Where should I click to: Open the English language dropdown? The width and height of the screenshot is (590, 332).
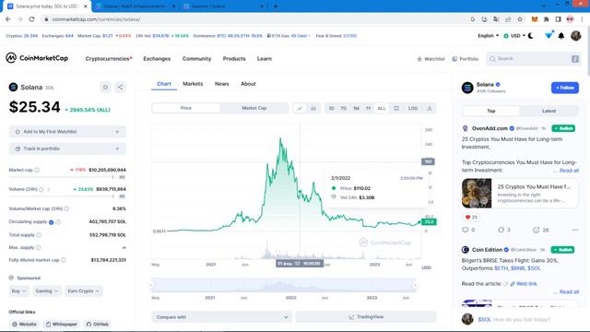tap(488, 36)
